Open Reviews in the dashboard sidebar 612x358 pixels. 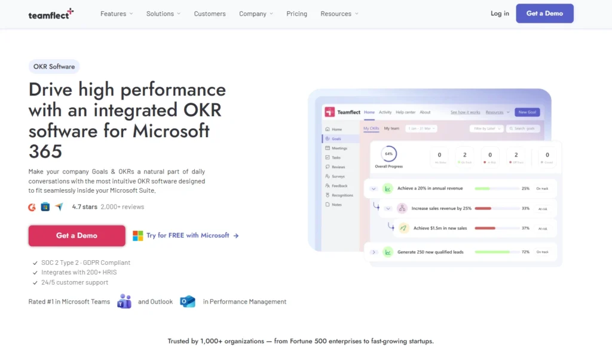pyautogui.click(x=335, y=166)
